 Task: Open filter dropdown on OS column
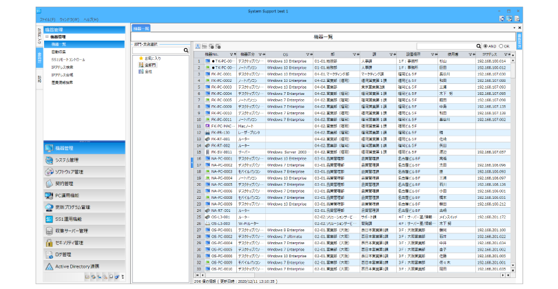[x=307, y=54]
